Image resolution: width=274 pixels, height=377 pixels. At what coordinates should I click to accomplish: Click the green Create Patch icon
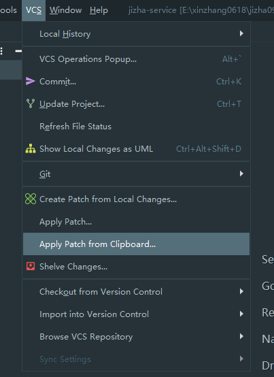[x=31, y=199]
